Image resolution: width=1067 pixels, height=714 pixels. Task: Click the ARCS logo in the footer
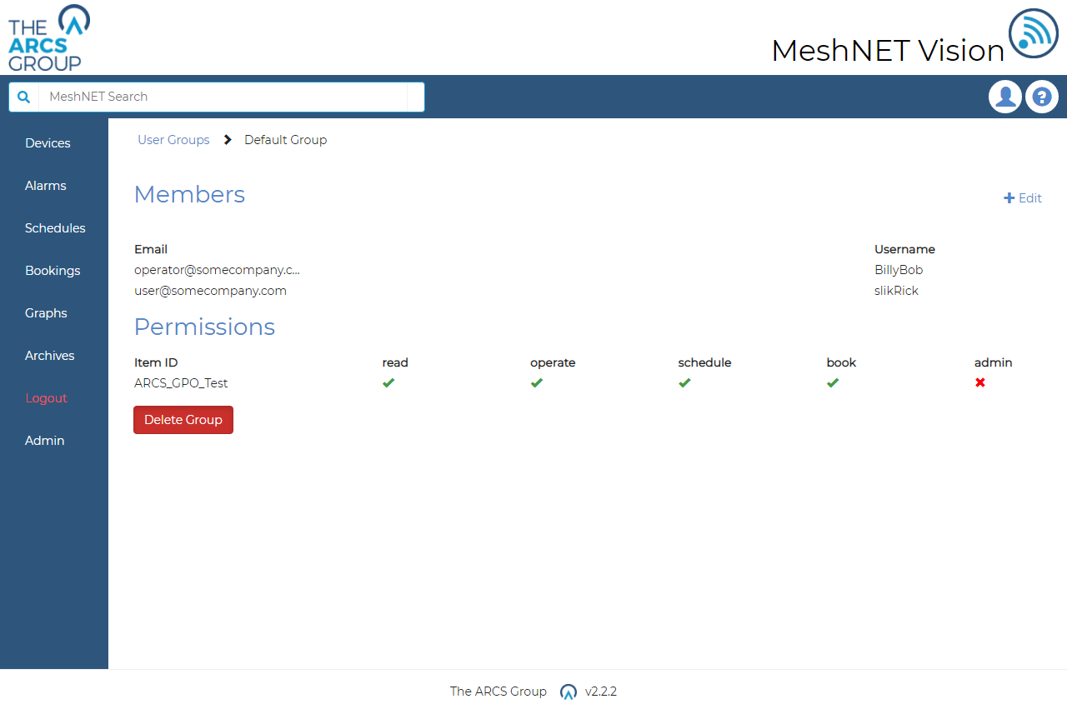click(569, 692)
